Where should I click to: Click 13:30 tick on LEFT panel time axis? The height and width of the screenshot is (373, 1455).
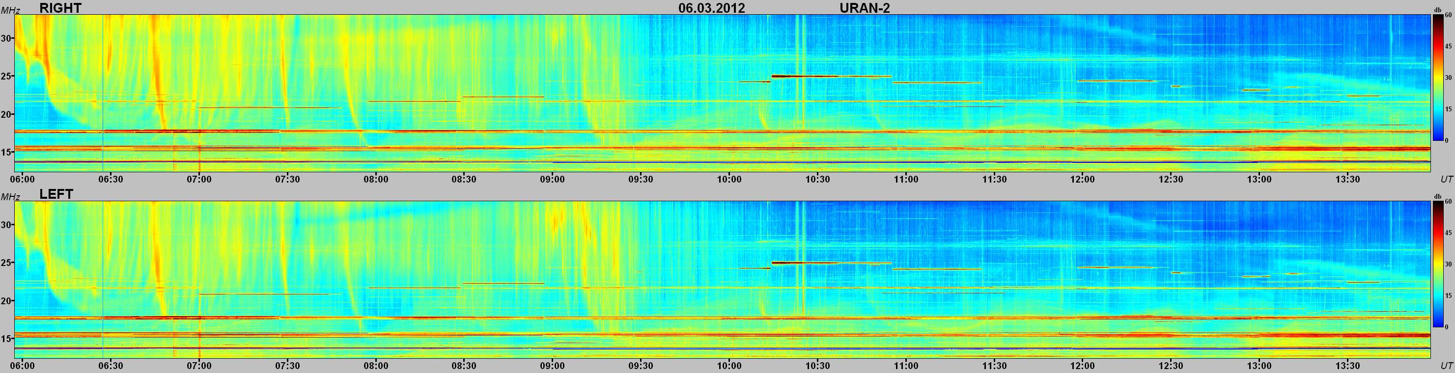(1348, 365)
